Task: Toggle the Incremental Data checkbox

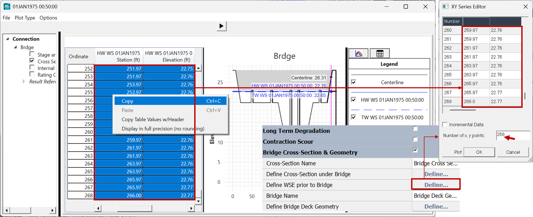Action: (x=445, y=125)
